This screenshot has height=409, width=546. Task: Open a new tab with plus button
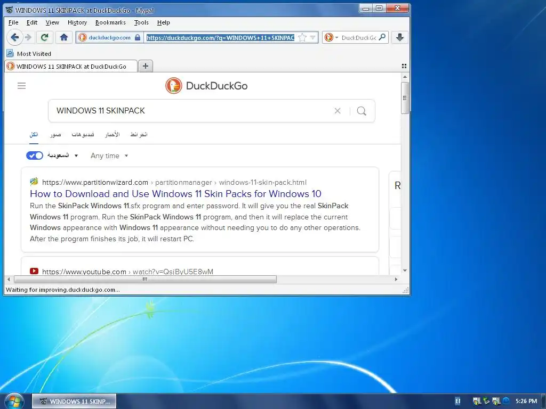(x=146, y=66)
